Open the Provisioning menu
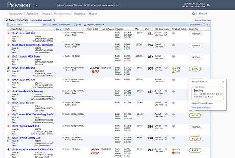 pyautogui.click(x=15, y=14)
